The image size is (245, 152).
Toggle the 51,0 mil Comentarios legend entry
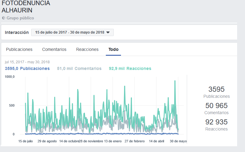click(x=79, y=68)
